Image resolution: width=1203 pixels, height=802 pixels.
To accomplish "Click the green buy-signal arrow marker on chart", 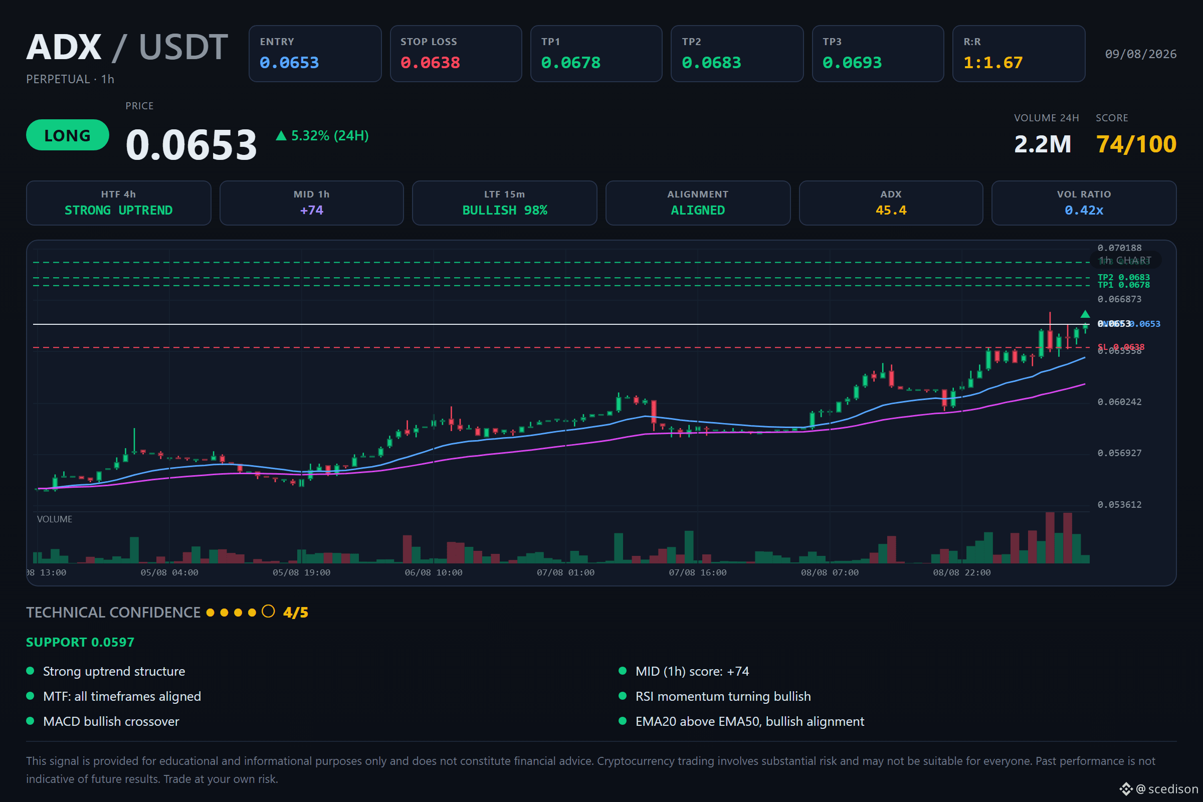I will click(1085, 314).
